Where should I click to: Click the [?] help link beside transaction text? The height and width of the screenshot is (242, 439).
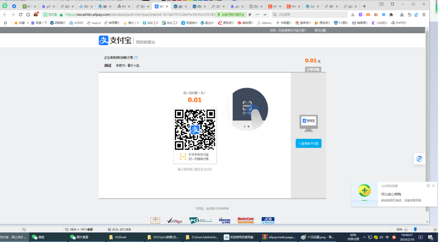click(136, 57)
